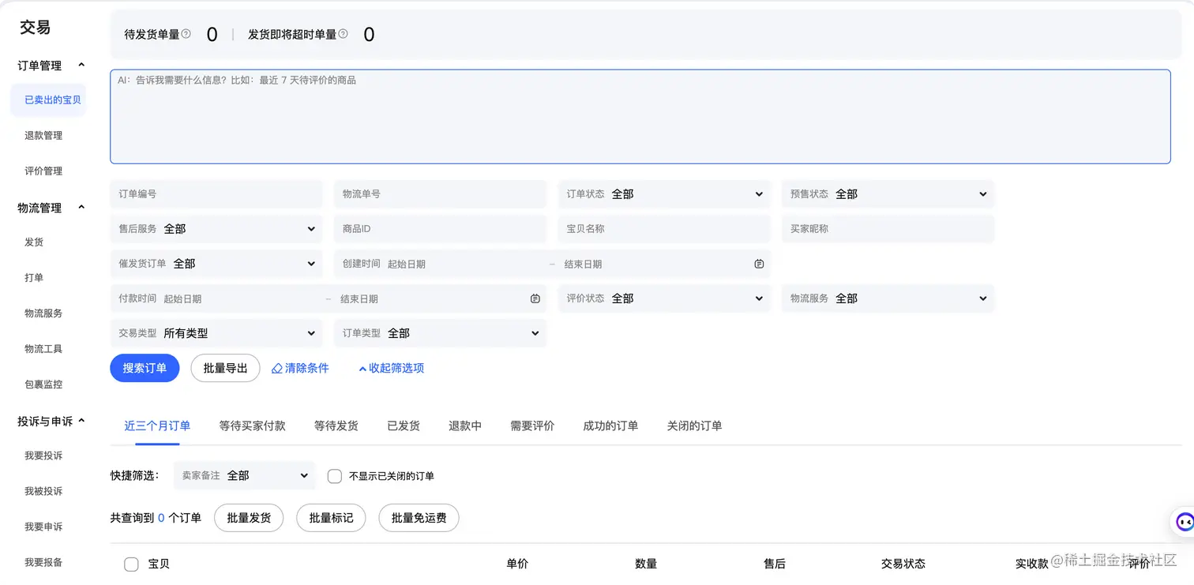Switch to the 关闭的订单 tab
This screenshot has width=1194, height=585.
tap(694, 426)
